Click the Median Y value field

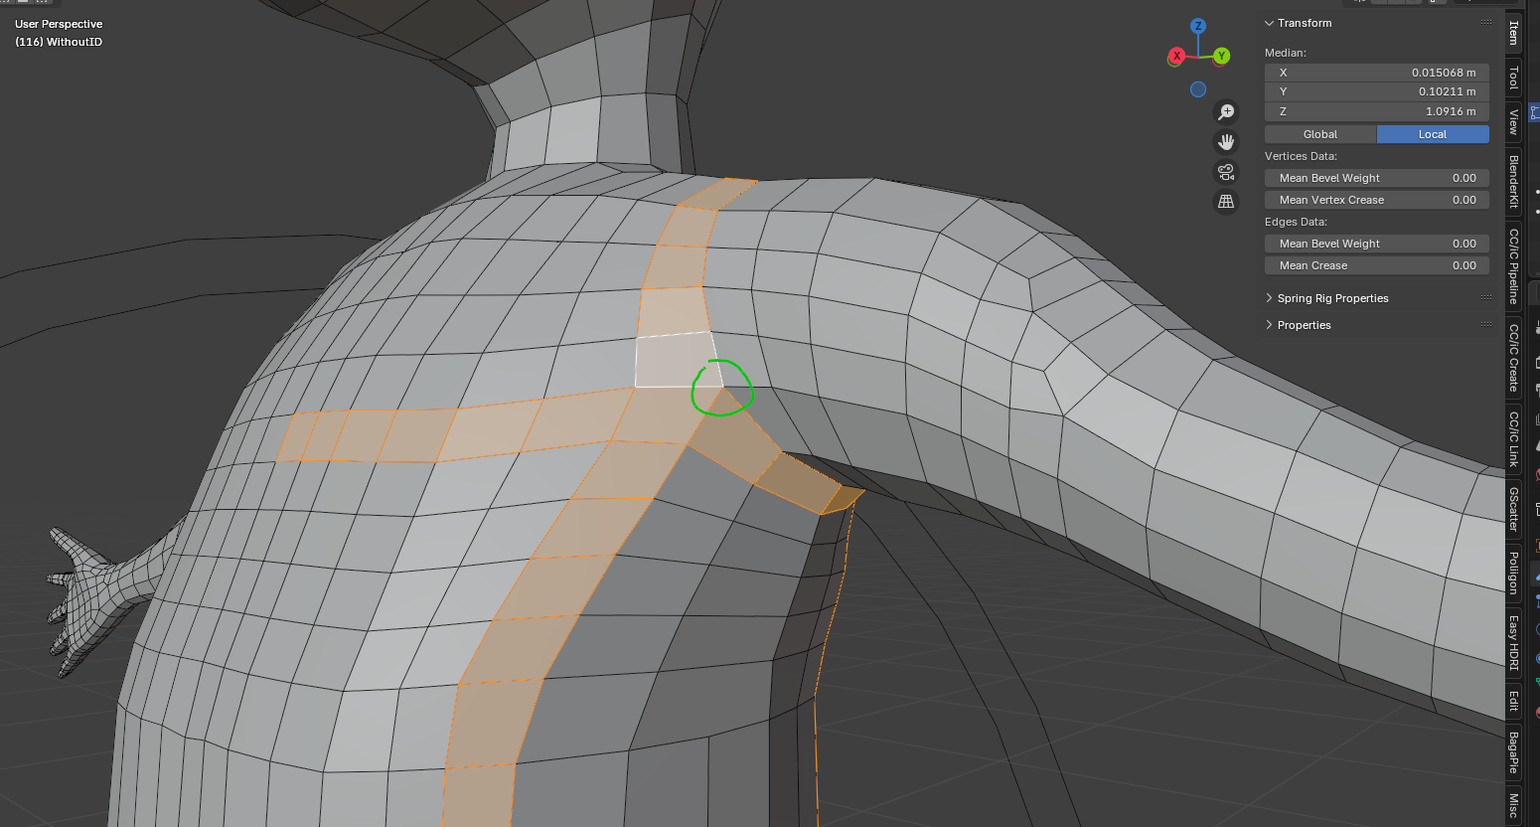click(x=1377, y=91)
